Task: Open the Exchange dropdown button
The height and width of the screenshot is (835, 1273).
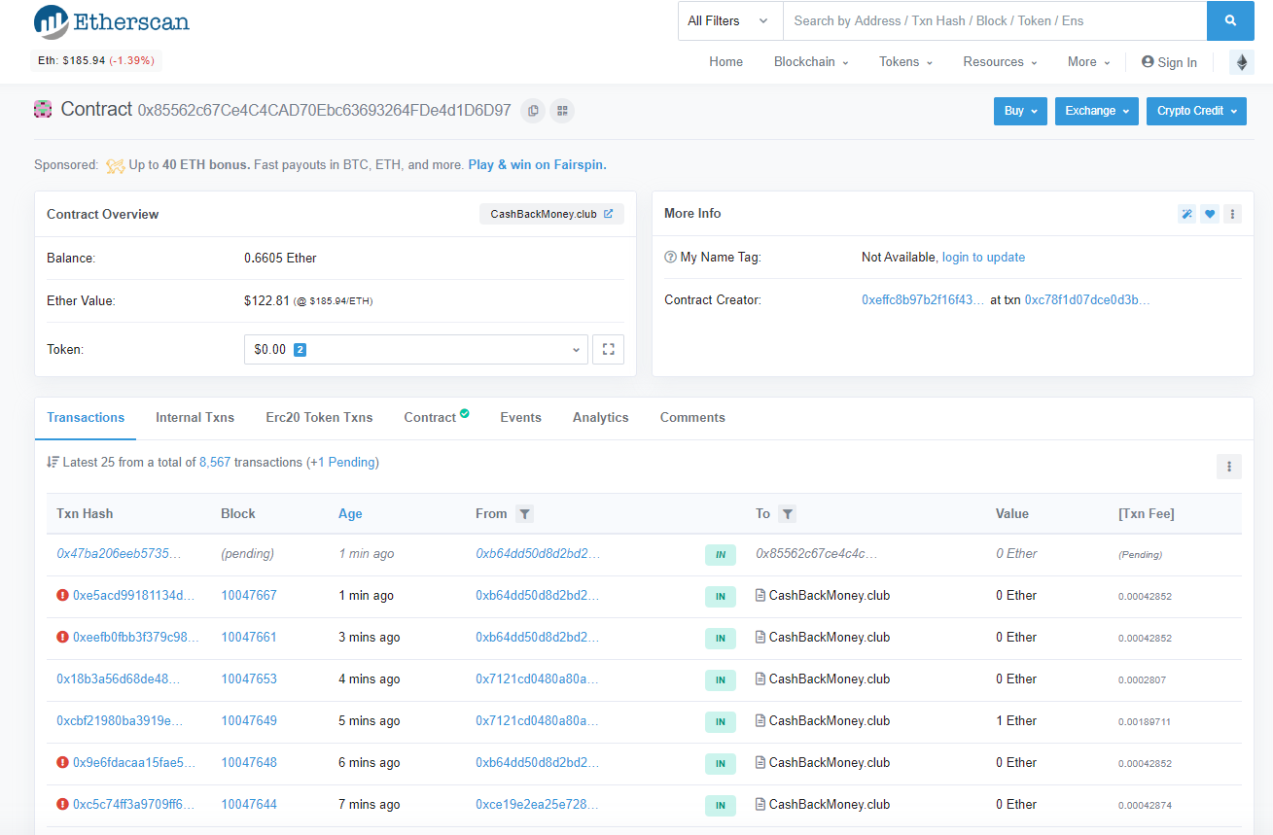Action: [1097, 111]
